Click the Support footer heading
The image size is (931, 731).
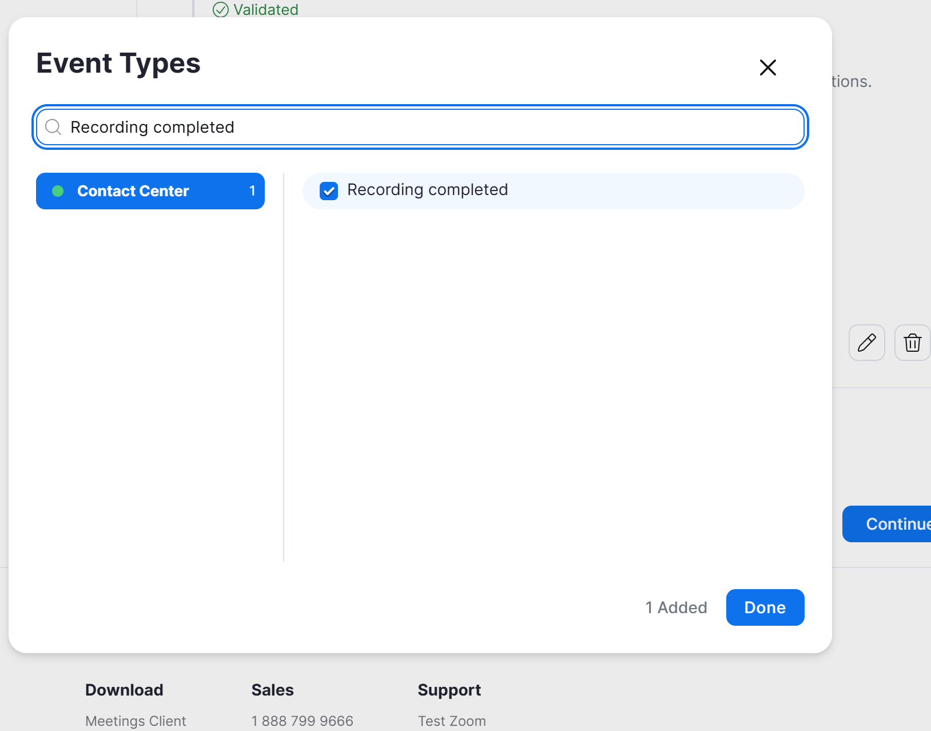point(449,690)
